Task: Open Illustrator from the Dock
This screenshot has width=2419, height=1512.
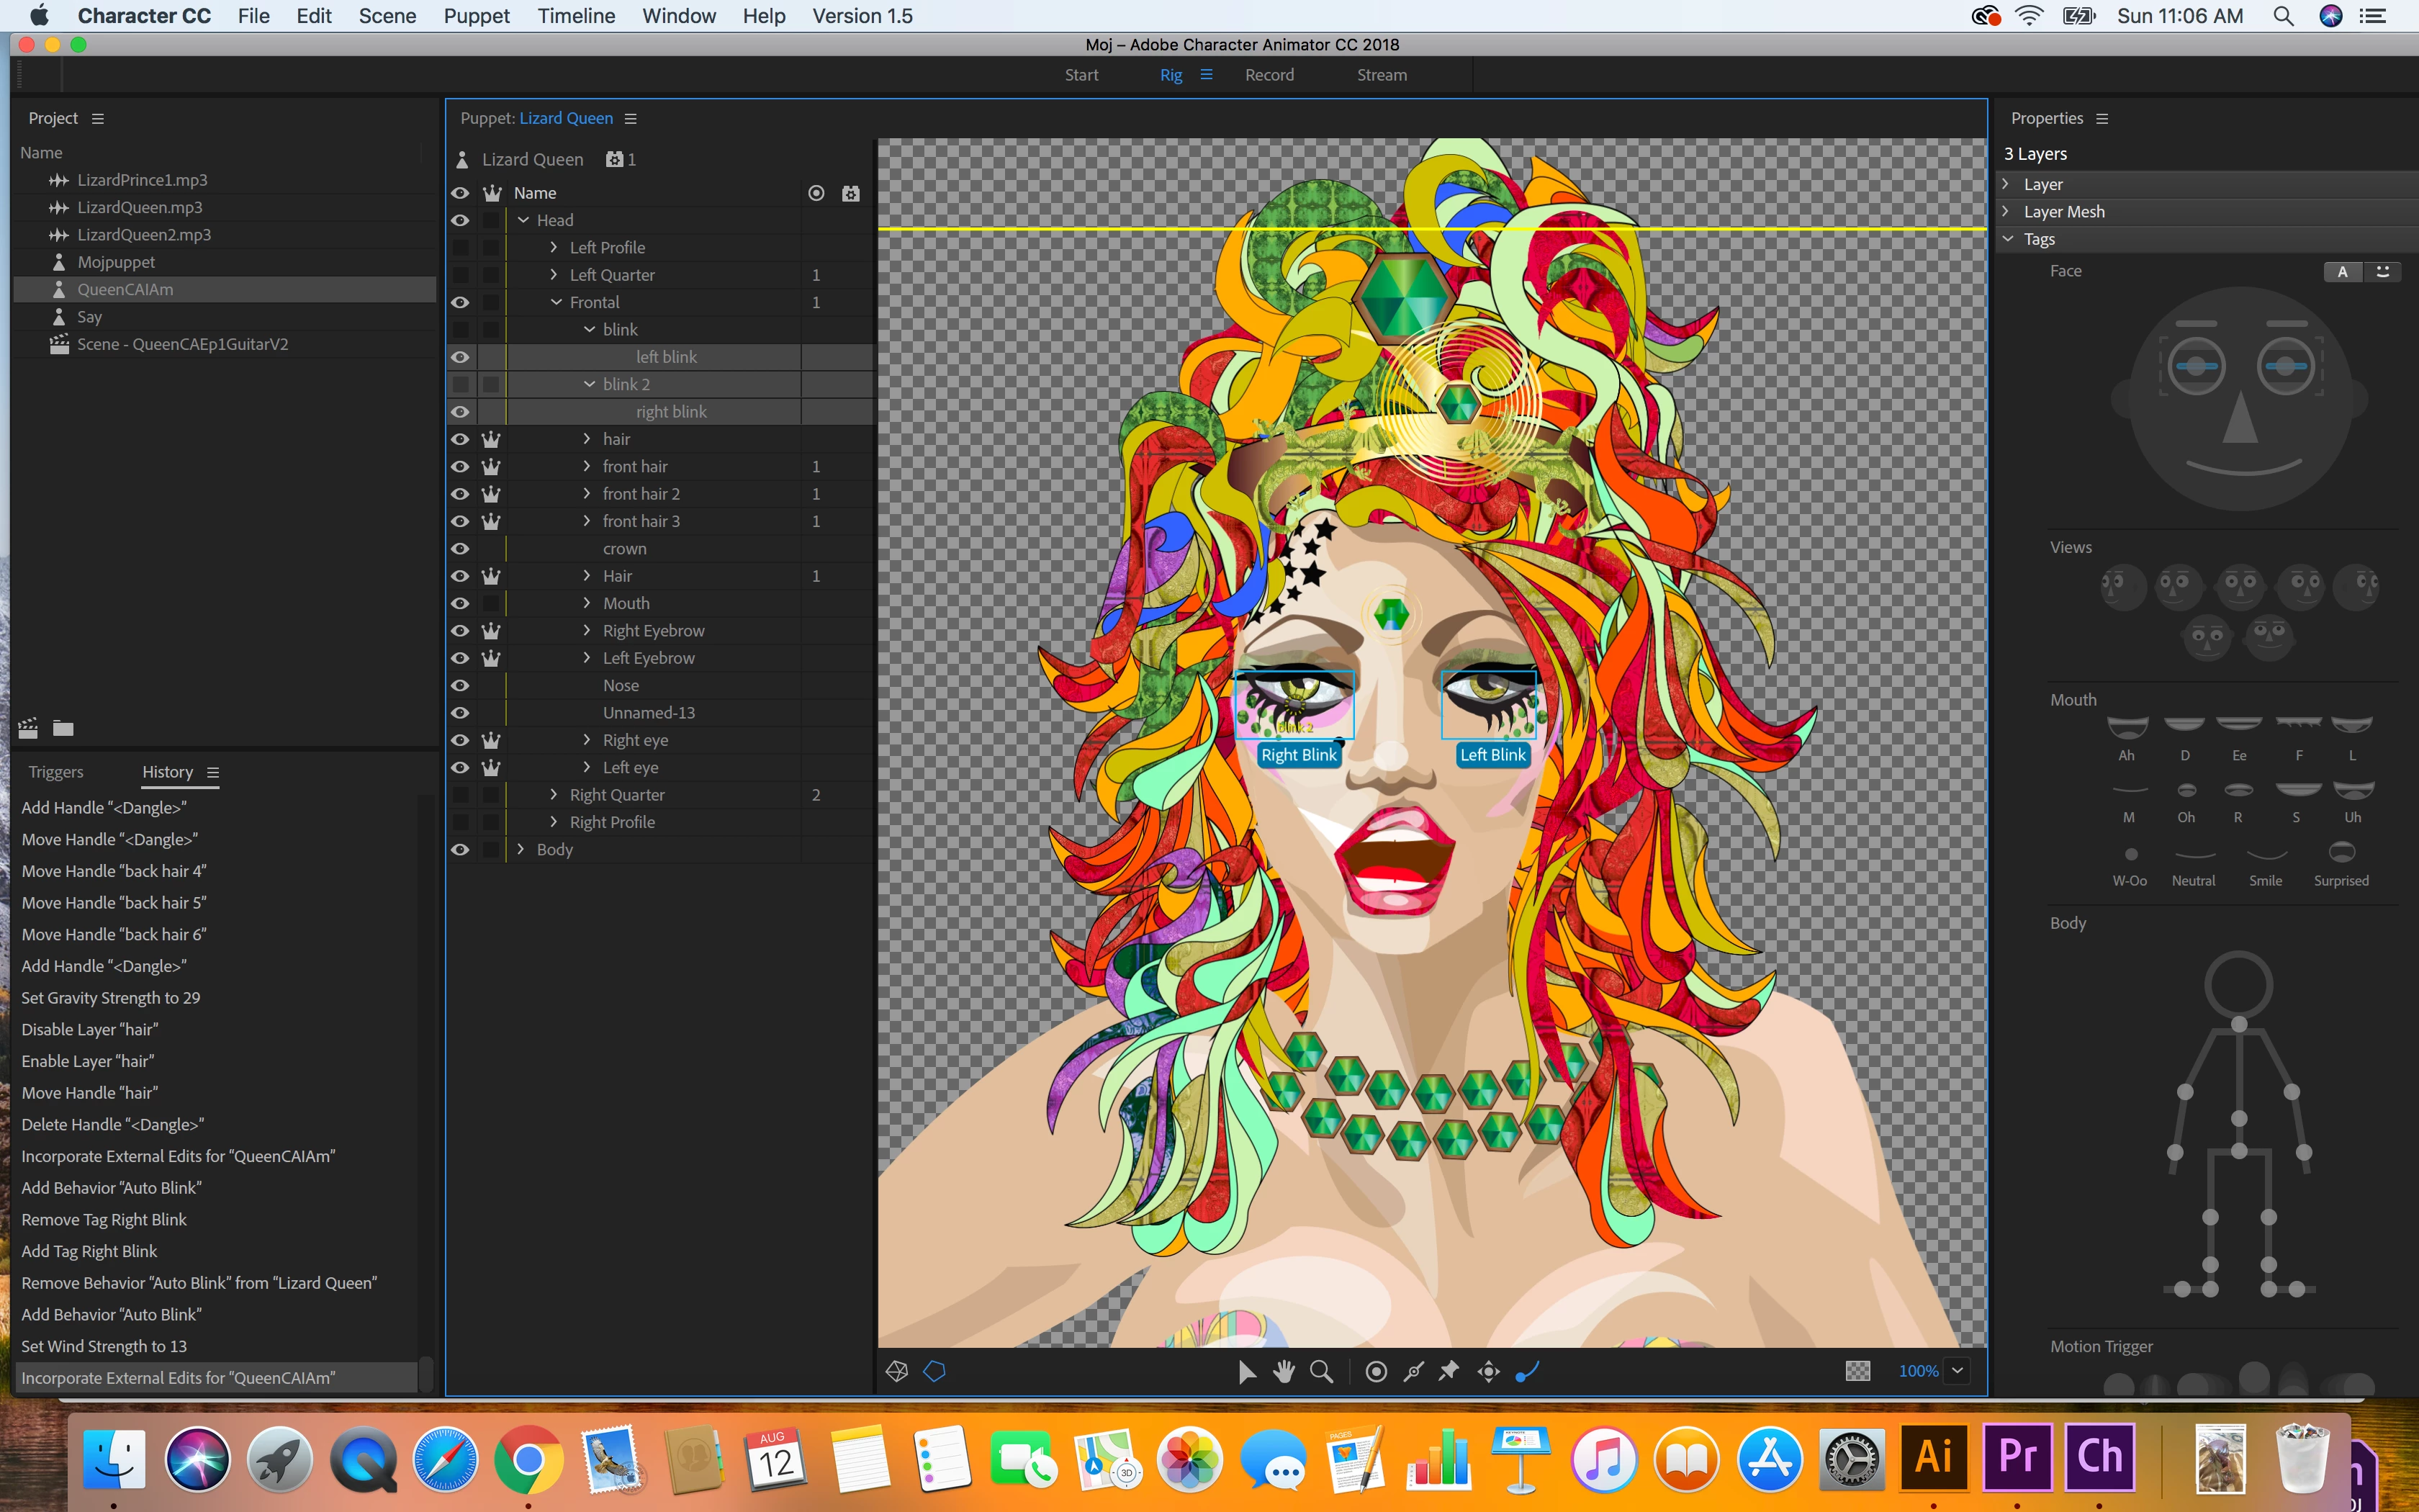Action: [1934, 1457]
